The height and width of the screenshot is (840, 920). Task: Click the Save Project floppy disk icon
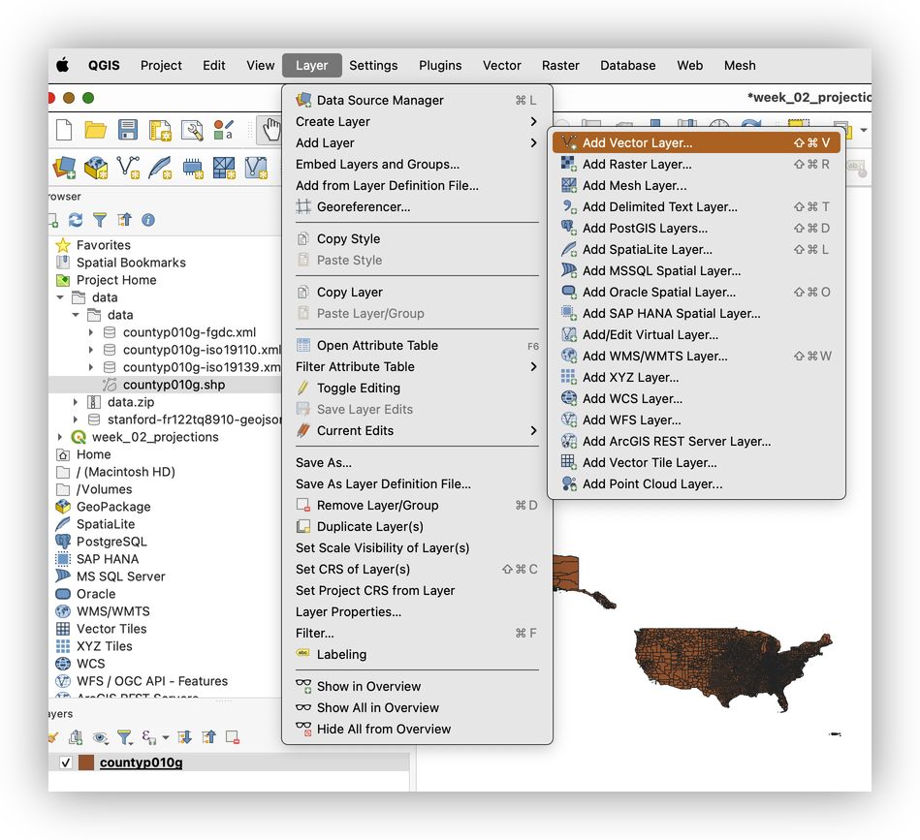pyautogui.click(x=127, y=130)
